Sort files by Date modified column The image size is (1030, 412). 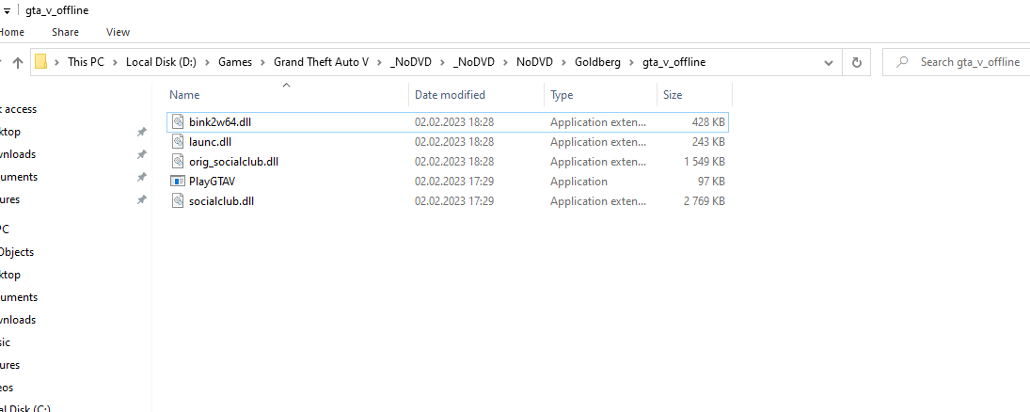tap(450, 95)
